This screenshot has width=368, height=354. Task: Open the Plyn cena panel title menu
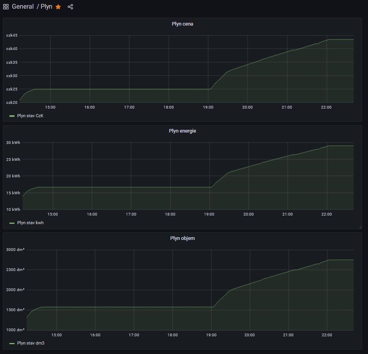tap(182, 24)
